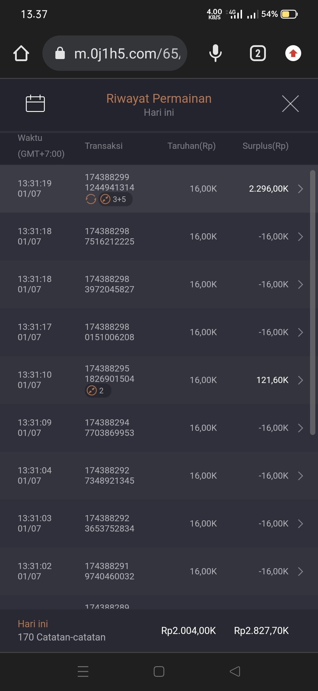318x691 pixels.
Task: Expand details for transaction 7703869953
Action: pos(300,428)
